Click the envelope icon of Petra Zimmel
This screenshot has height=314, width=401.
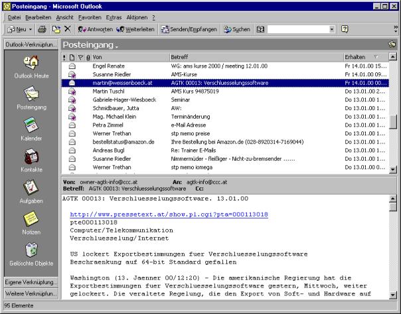[x=72, y=125]
